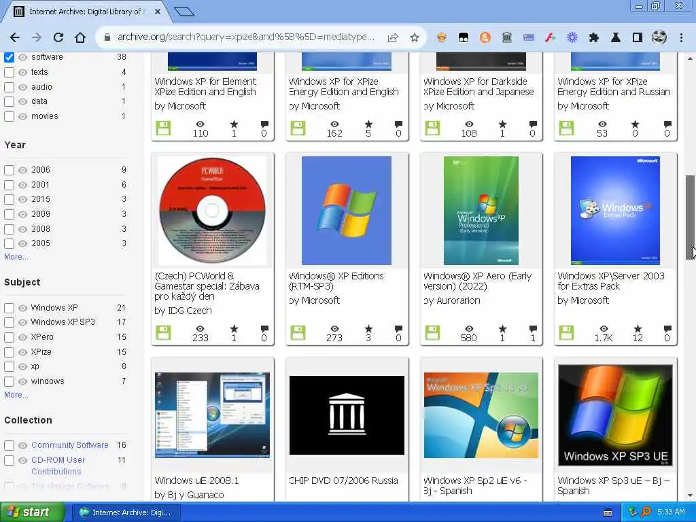Click the reviews bubble on XP Aero card
The image size is (696, 522).
[533, 328]
